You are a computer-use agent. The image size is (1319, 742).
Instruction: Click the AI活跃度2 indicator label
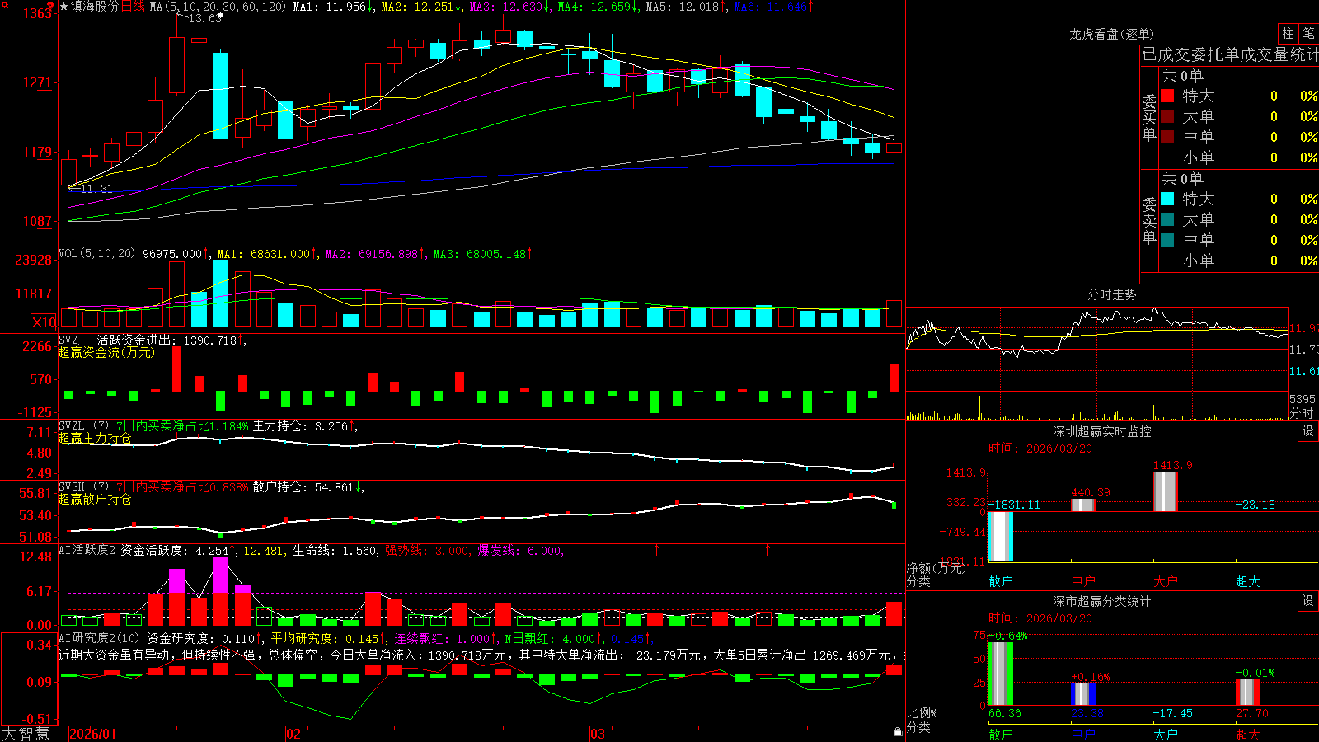pyautogui.click(x=87, y=550)
